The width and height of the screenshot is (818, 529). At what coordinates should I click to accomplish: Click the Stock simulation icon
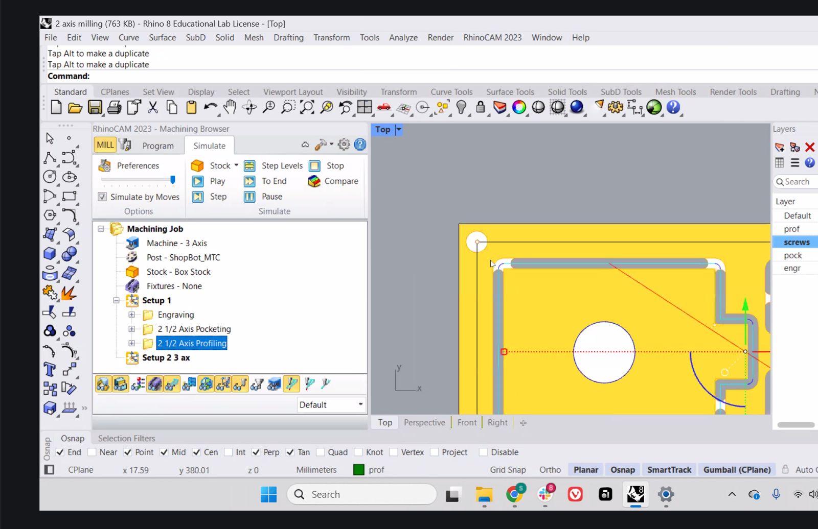pyautogui.click(x=198, y=165)
